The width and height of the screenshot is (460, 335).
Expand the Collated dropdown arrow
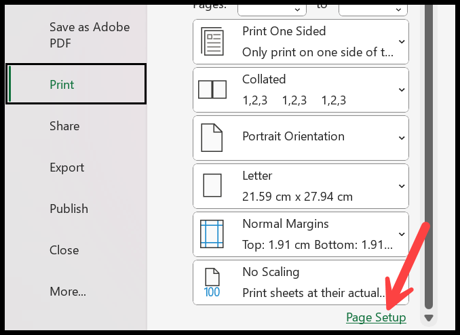402,90
